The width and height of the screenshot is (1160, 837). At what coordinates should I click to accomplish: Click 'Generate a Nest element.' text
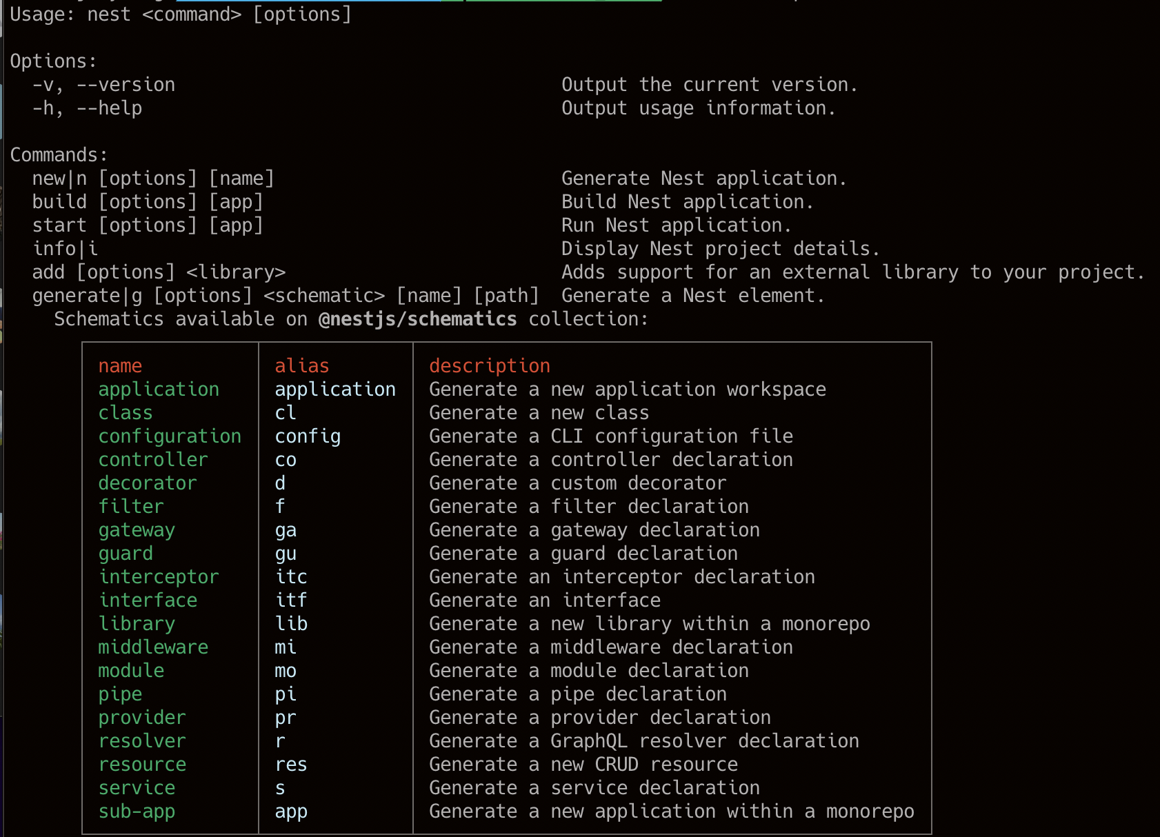(x=693, y=296)
